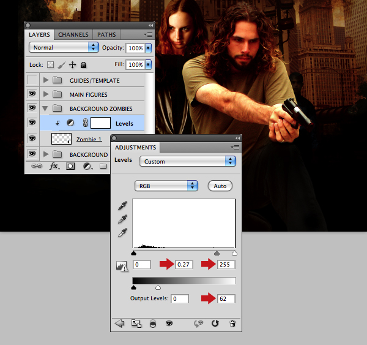Open the layer style fx menu
This screenshot has height=345, width=367.
coord(54,166)
